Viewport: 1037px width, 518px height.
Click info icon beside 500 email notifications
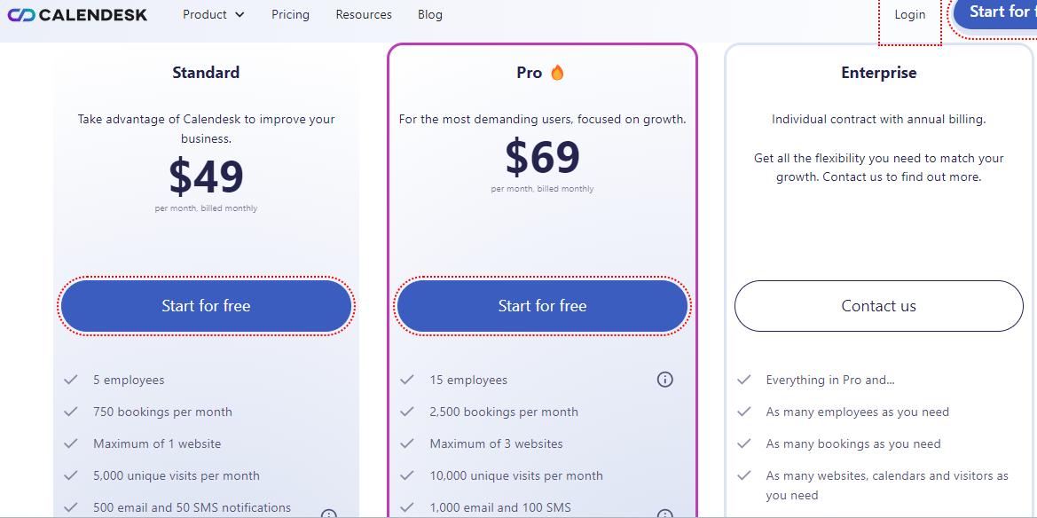(x=329, y=514)
